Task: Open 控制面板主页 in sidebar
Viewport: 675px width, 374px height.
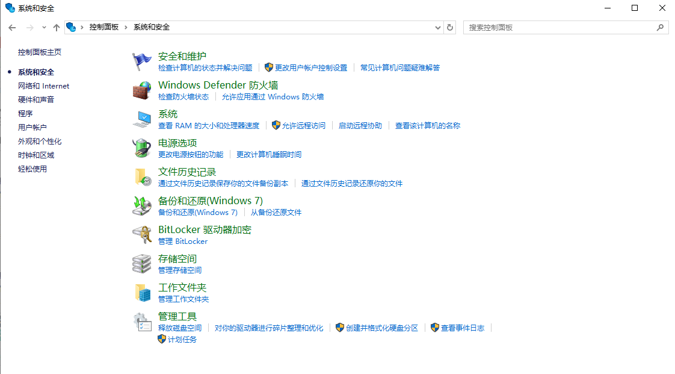Action: click(40, 52)
